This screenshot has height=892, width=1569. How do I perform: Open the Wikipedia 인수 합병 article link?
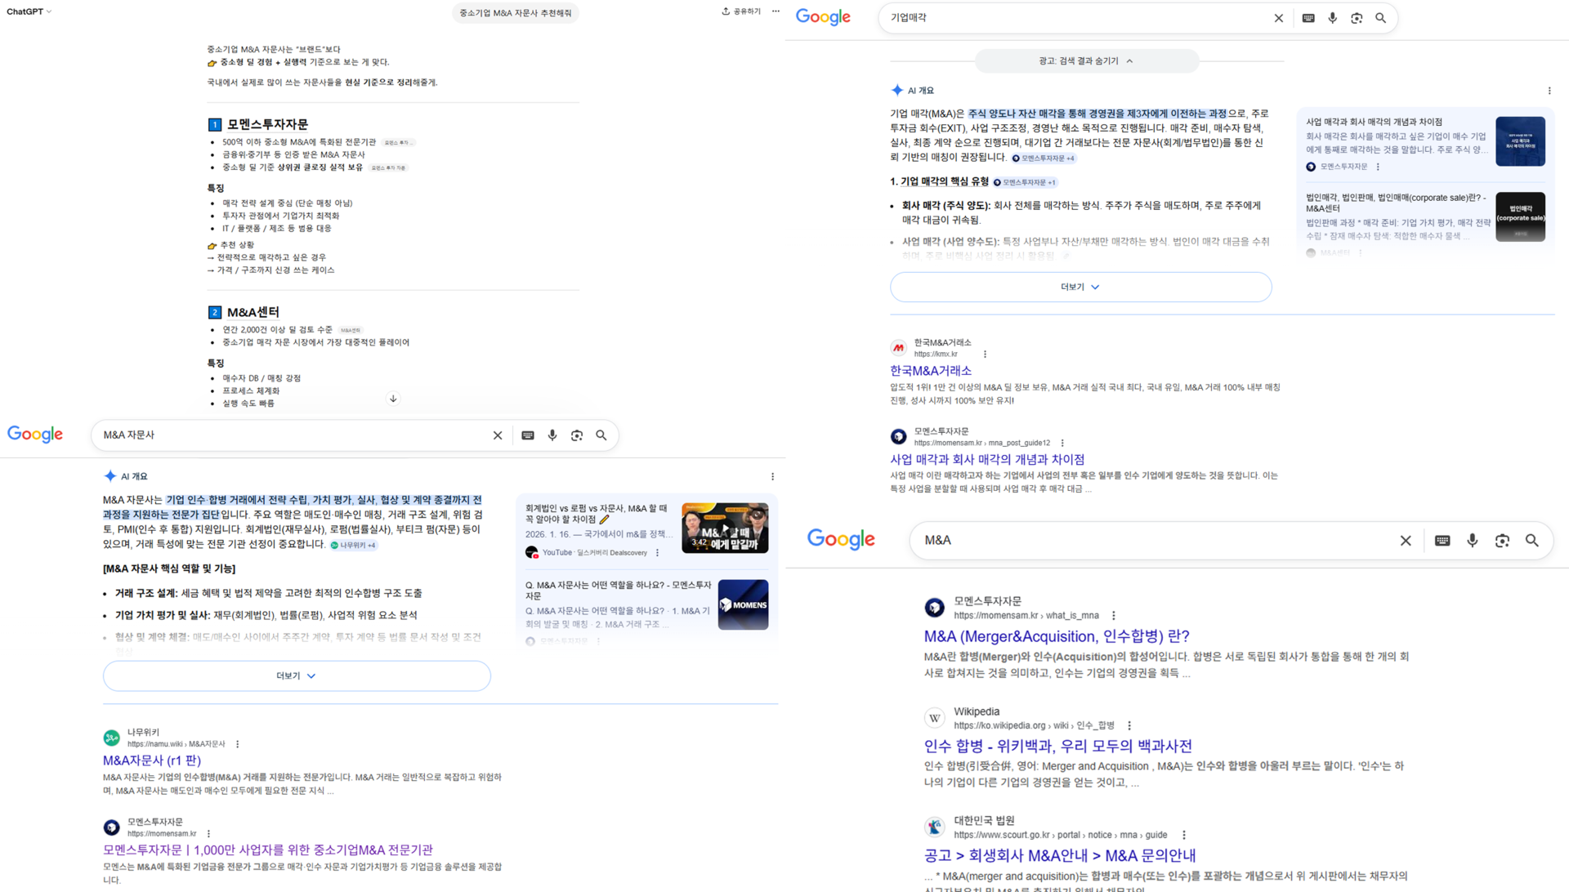(1057, 745)
